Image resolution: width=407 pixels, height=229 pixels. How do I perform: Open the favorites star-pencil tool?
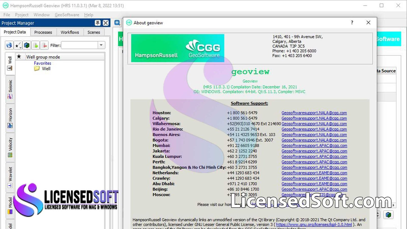pos(17,45)
